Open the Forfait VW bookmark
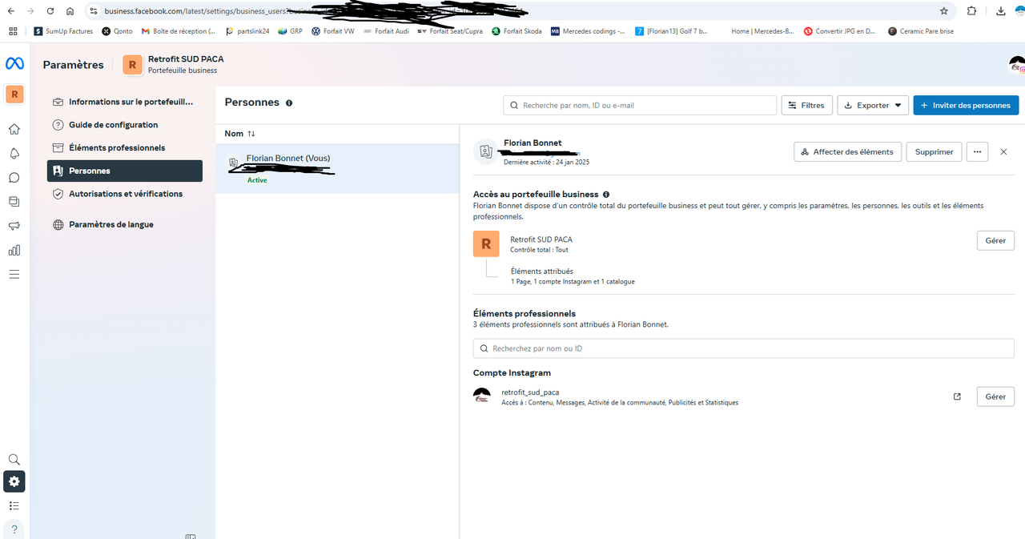 pos(332,31)
